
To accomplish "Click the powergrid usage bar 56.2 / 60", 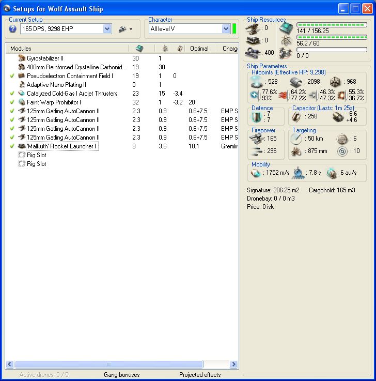I will tap(332, 37).
